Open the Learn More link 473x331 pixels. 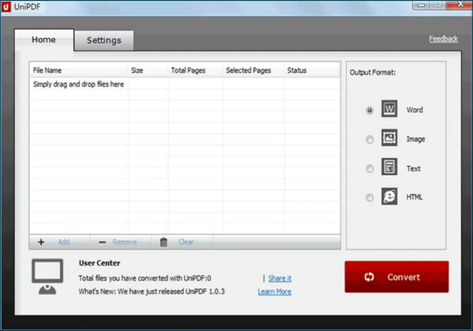(x=274, y=291)
